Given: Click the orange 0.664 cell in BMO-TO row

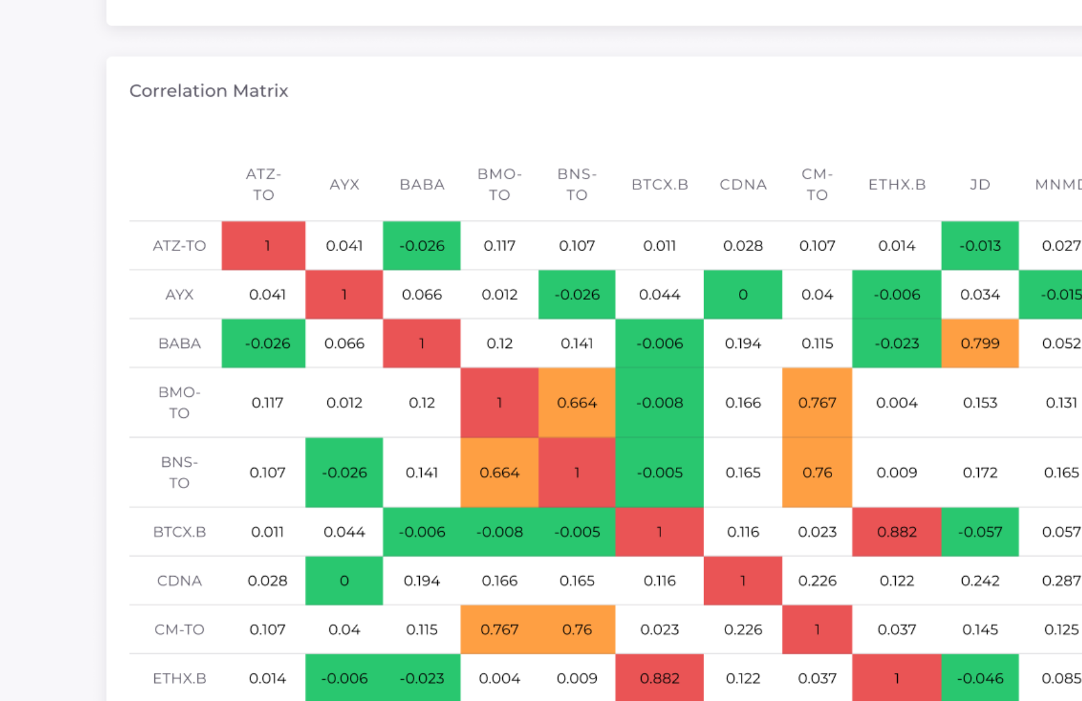Looking at the screenshot, I should coord(577,403).
